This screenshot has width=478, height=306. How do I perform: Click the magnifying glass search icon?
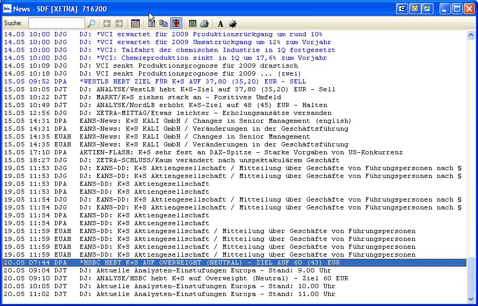[91, 24]
